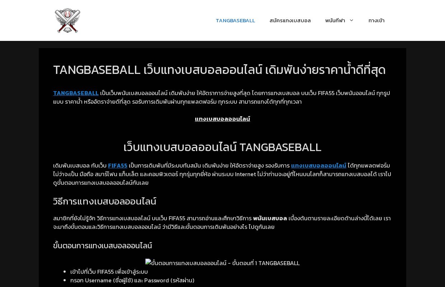The image size is (445, 287).
Task: Select the TANGBASEBALL nav menu item
Action: pos(235,20)
